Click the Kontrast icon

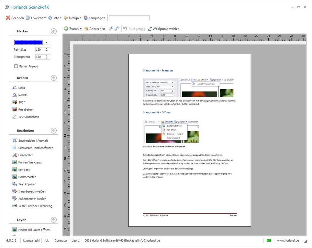[15, 170]
